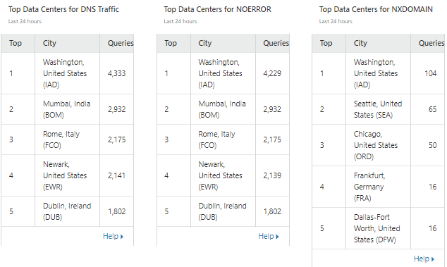447x267 pixels.
Task: Click 16 queries value for Dallas-Fort Worth row
Action: (432, 228)
